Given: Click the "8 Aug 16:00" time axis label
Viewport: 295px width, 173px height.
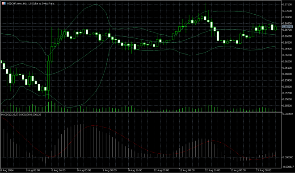Looking at the screenshot, I should pos(58,170).
